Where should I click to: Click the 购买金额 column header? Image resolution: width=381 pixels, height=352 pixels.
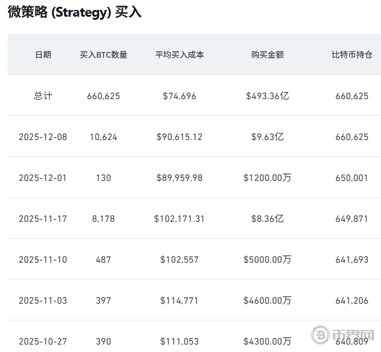click(267, 55)
